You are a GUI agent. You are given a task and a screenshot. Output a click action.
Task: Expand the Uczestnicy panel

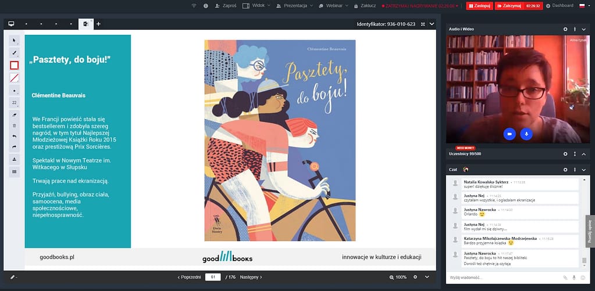click(583, 154)
